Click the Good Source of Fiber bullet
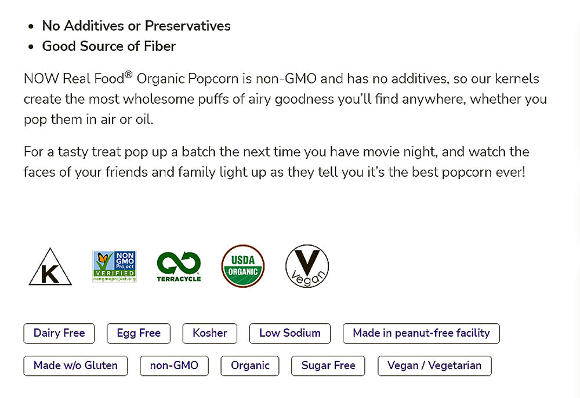Screen dimensions: 580x398 click(x=109, y=46)
